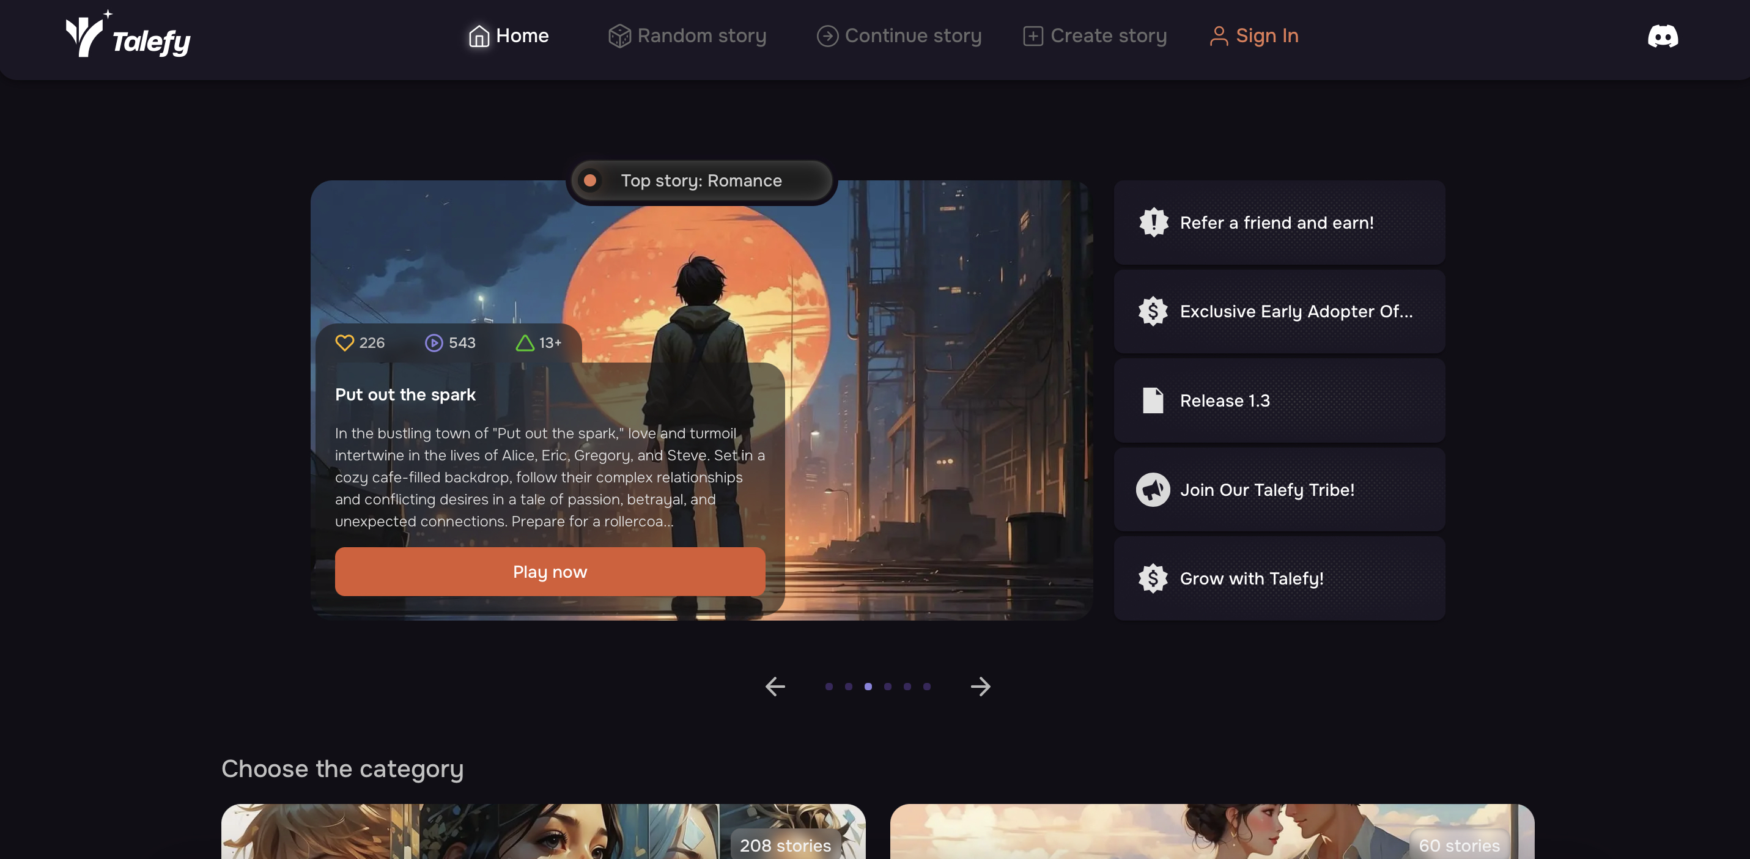Image resolution: width=1750 pixels, height=859 pixels.
Task: Open the Continue story menu item
Action: (899, 36)
